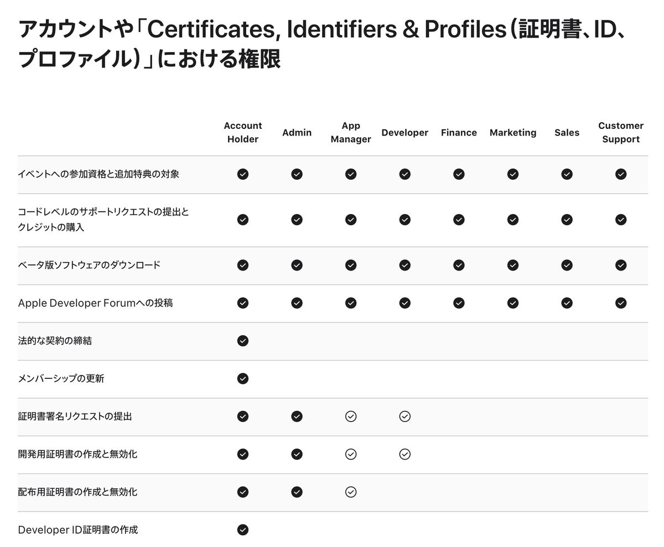This screenshot has width=664, height=547.
Task: Click Developer outlined checkmark in 開発用証明書の作成と無効化 row
Action: (x=404, y=454)
